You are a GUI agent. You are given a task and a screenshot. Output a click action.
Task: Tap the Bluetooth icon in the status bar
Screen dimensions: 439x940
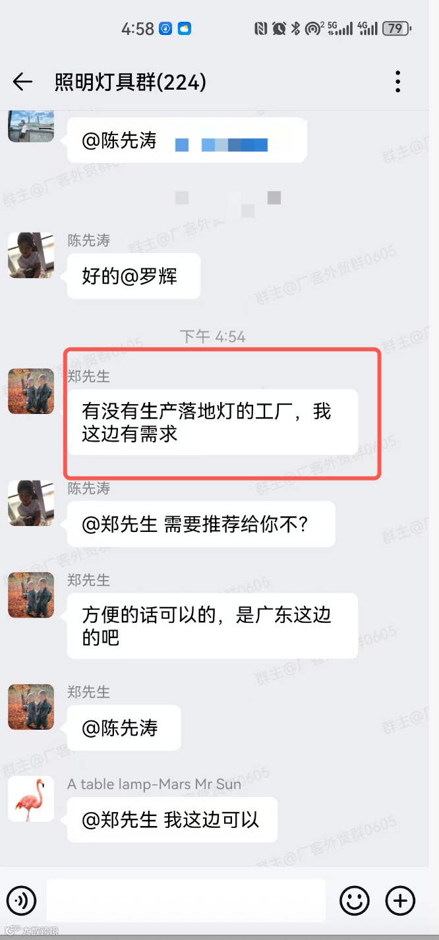pos(296,28)
